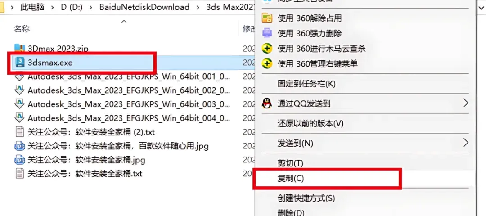Expand the 发送到(N) submenu arrow
This screenshot has width=486, height=216.
click(466, 143)
